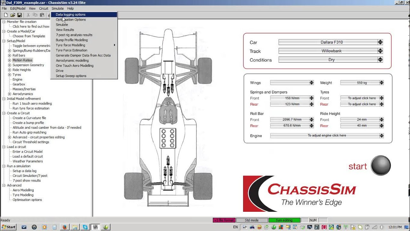This screenshot has width=410, height=231.
Task: Select Choose from Template tree item
Action: click(29, 36)
